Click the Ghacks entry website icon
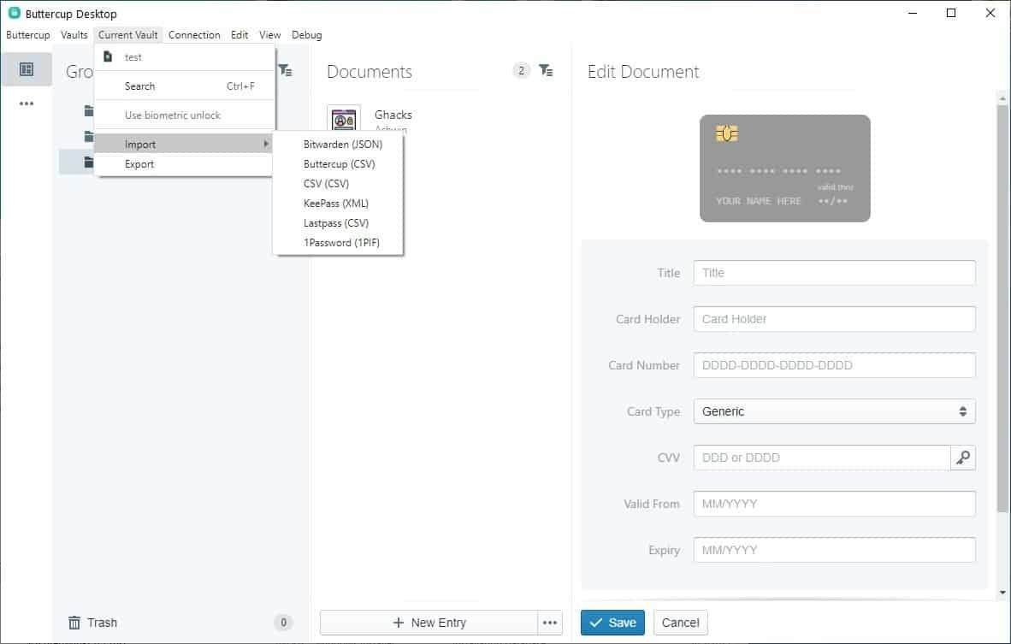 click(344, 119)
